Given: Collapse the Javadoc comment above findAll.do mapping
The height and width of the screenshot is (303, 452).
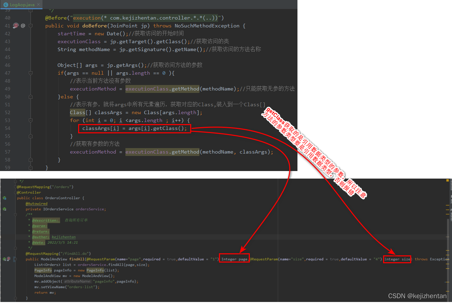Looking at the screenshot, I should [x=15, y=215].
